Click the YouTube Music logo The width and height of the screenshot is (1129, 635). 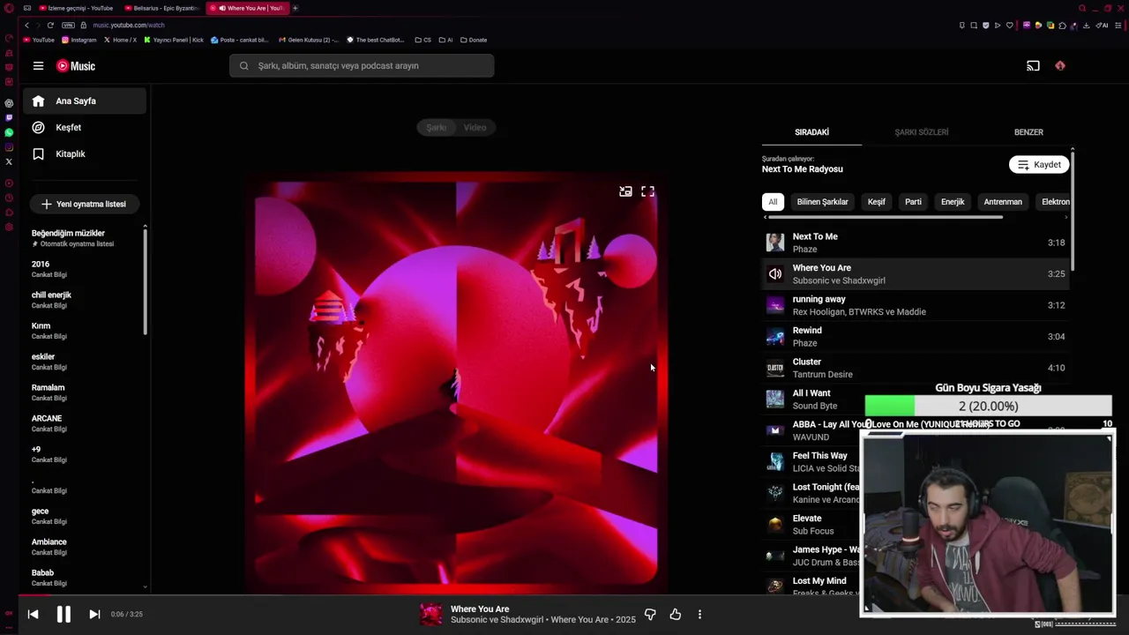point(76,66)
